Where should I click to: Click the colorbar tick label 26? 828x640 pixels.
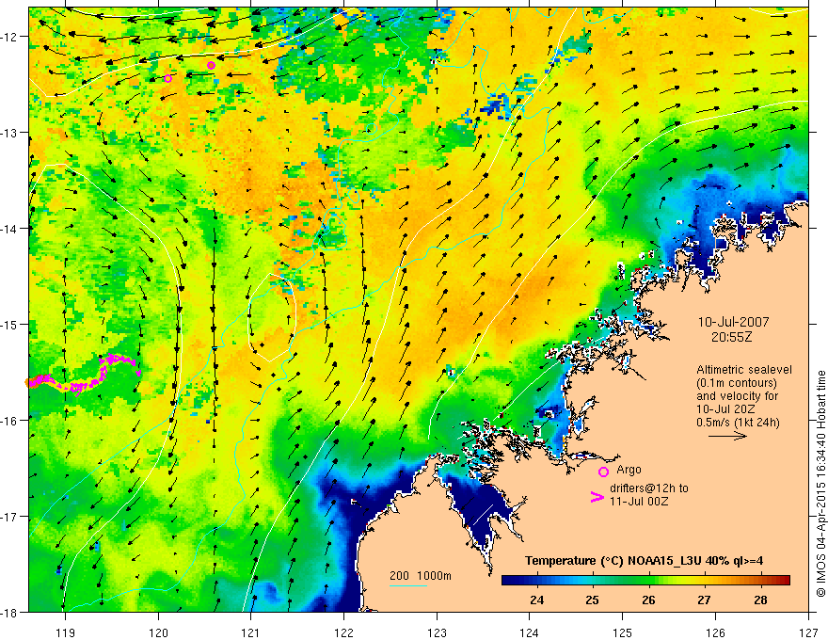point(648,600)
